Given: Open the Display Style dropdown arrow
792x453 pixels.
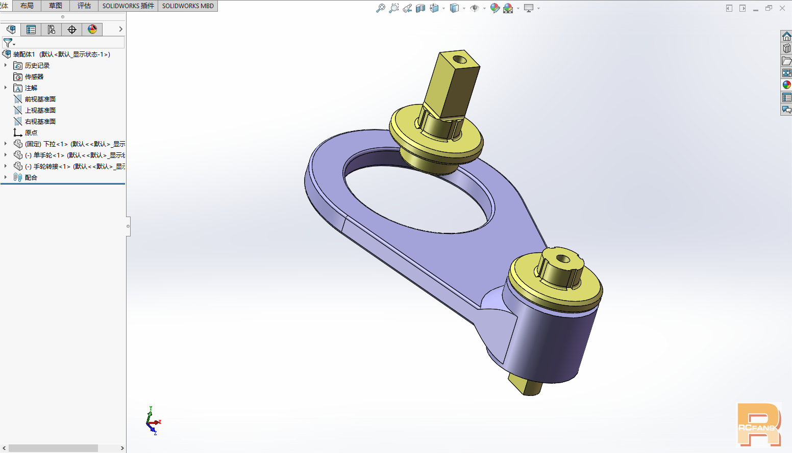Looking at the screenshot, I should click(x=464, y=8).
